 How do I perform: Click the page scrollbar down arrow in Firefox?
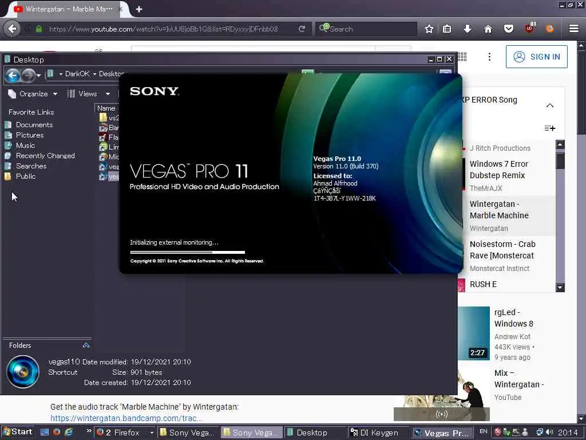tap(581, 419)
